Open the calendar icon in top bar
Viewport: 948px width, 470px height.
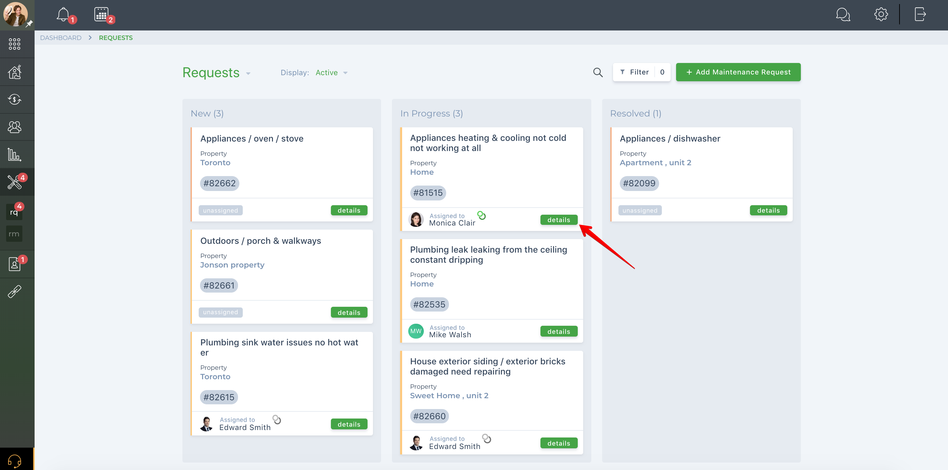101,14
